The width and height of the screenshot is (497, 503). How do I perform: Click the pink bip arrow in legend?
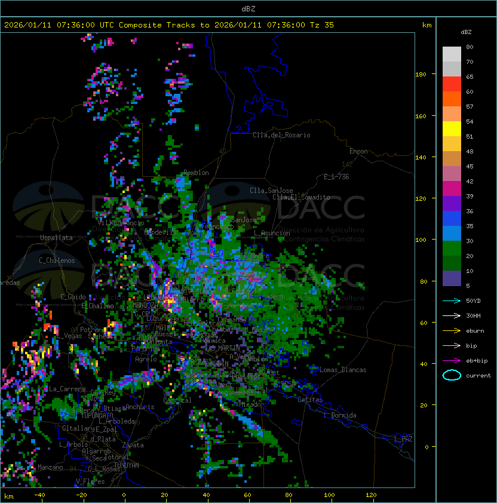(x=452, y=345)
